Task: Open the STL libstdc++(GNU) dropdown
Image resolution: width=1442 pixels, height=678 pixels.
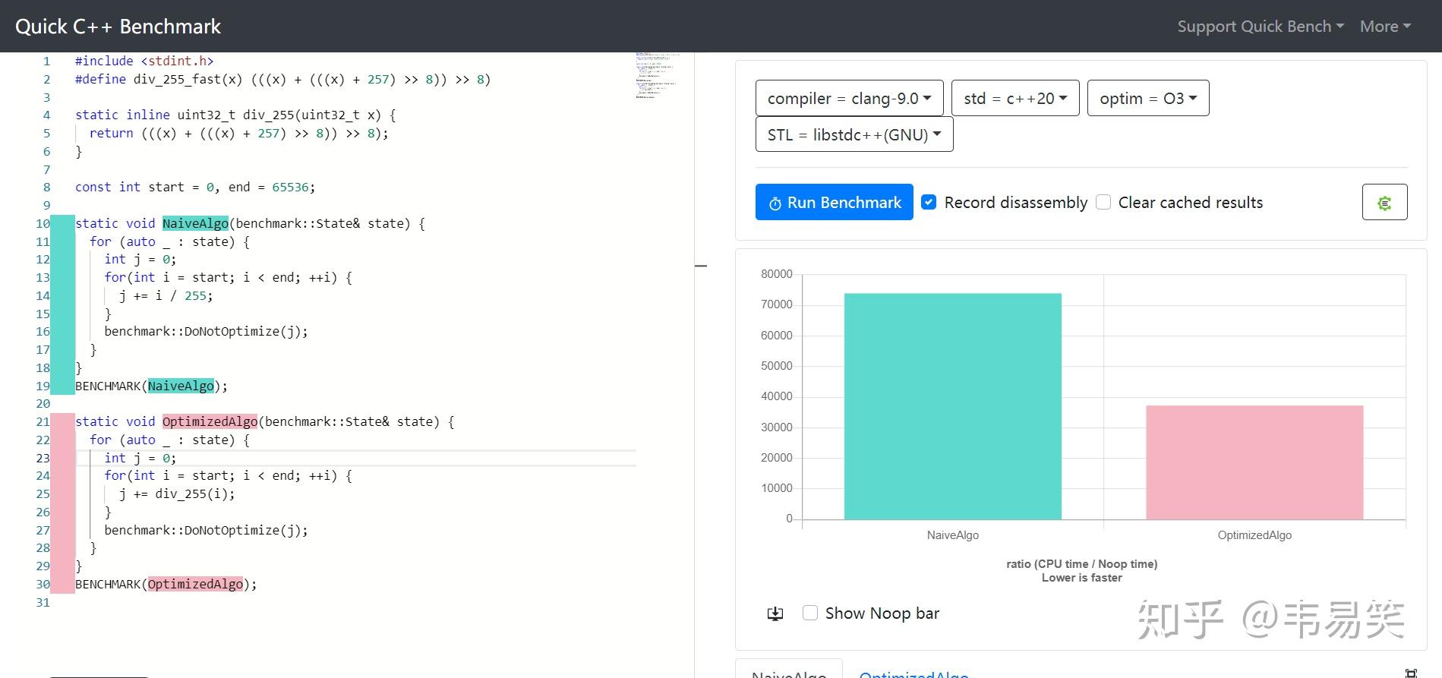Action: (x=854, y=134)
